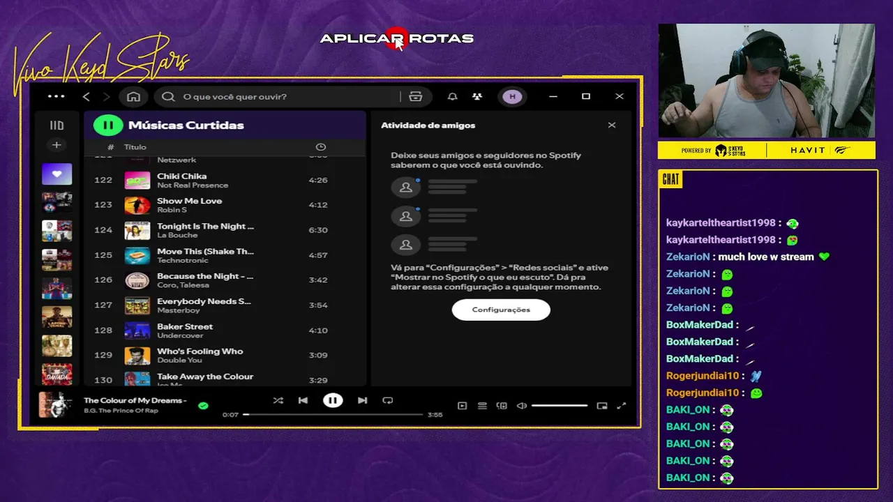Open the Browse icon in search bar
This screenshot has width=893, height=502.
[416, 96]
